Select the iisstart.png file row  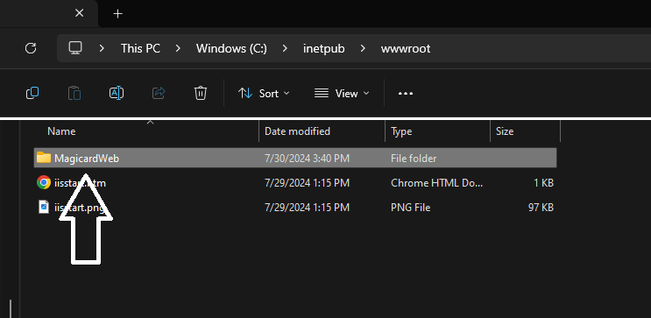[x=294, y=207]
